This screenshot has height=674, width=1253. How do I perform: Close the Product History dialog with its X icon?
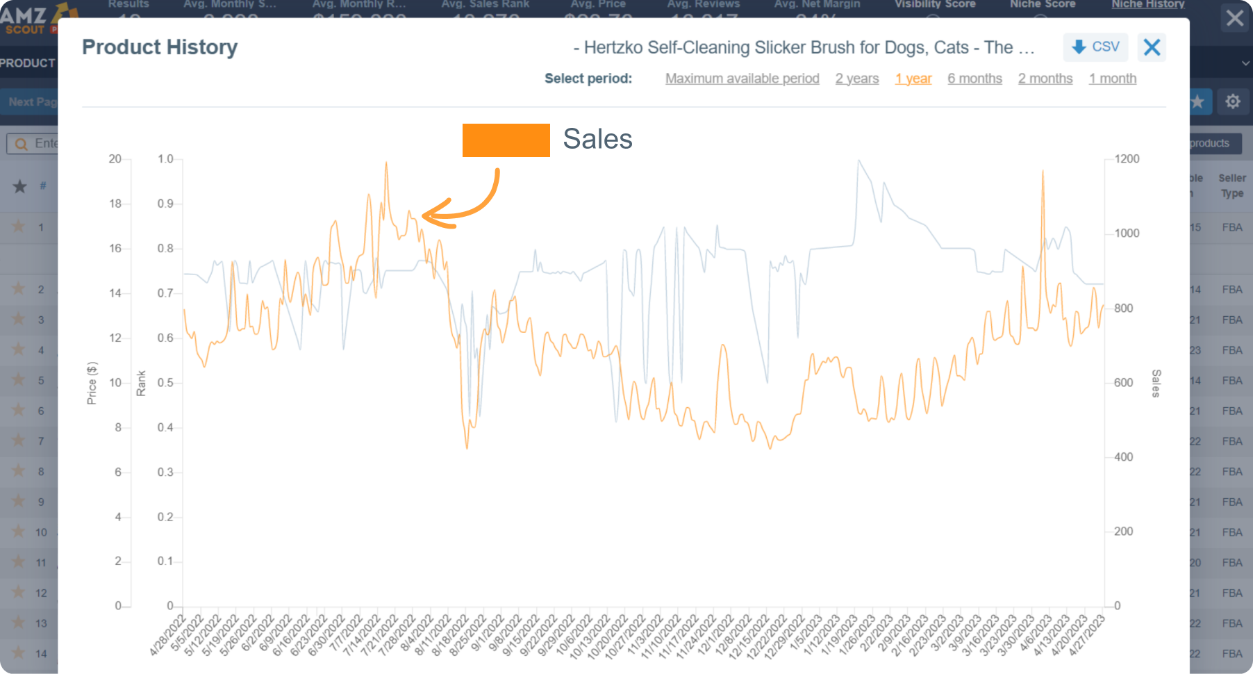(1152, 47)
